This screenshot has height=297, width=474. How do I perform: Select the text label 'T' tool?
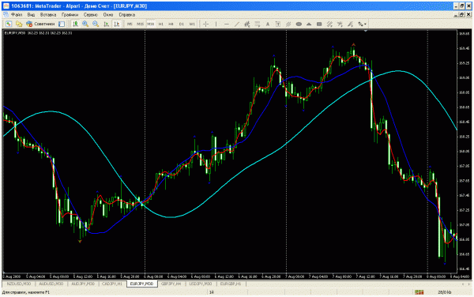pyautogui.click(x=278, y=24)
